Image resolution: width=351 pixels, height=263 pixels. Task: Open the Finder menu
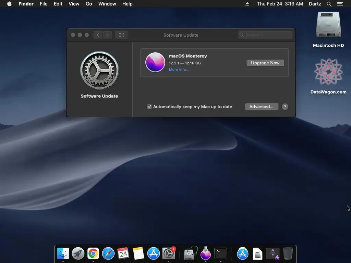point(26,4)
